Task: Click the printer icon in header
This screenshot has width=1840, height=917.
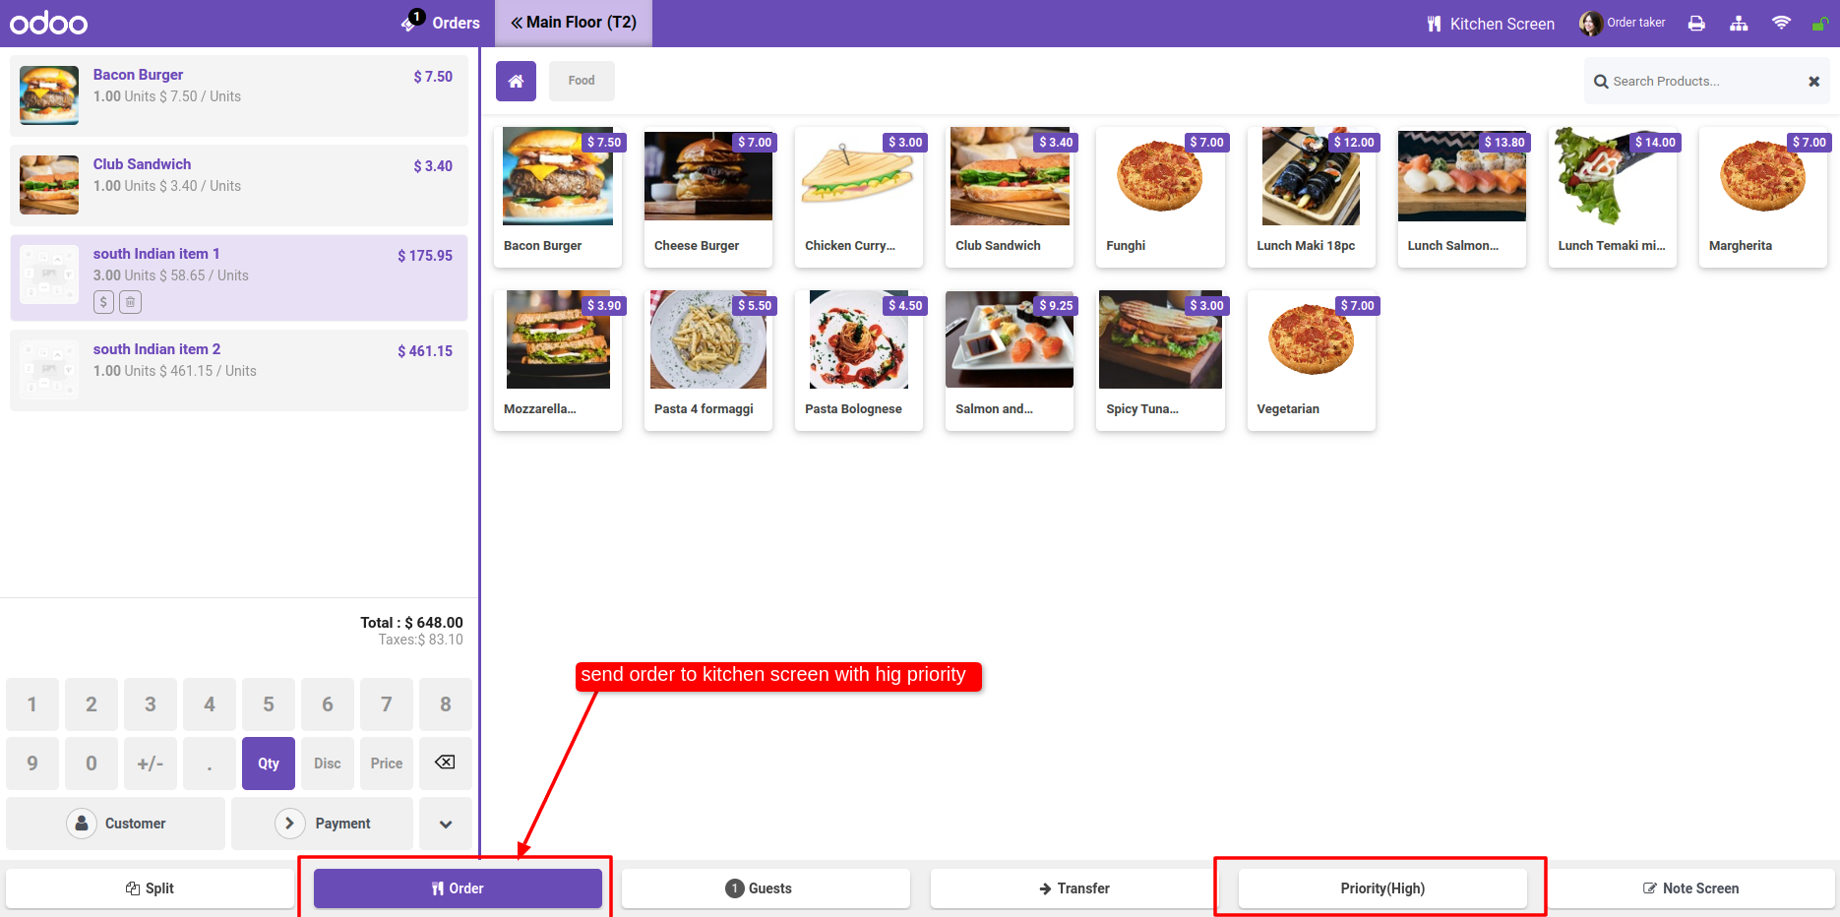Action: (1696, 24)
